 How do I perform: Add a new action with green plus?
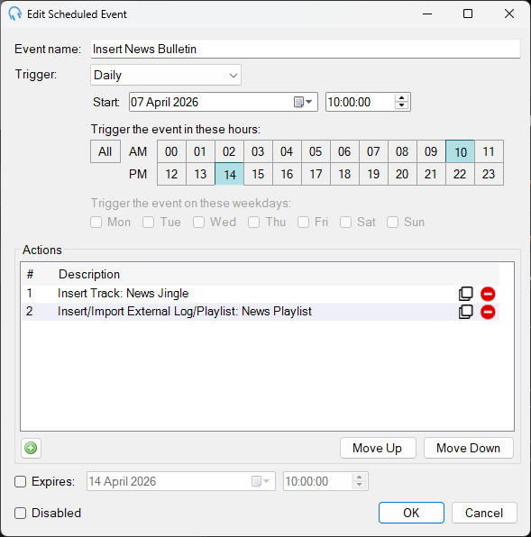(31, 448)
